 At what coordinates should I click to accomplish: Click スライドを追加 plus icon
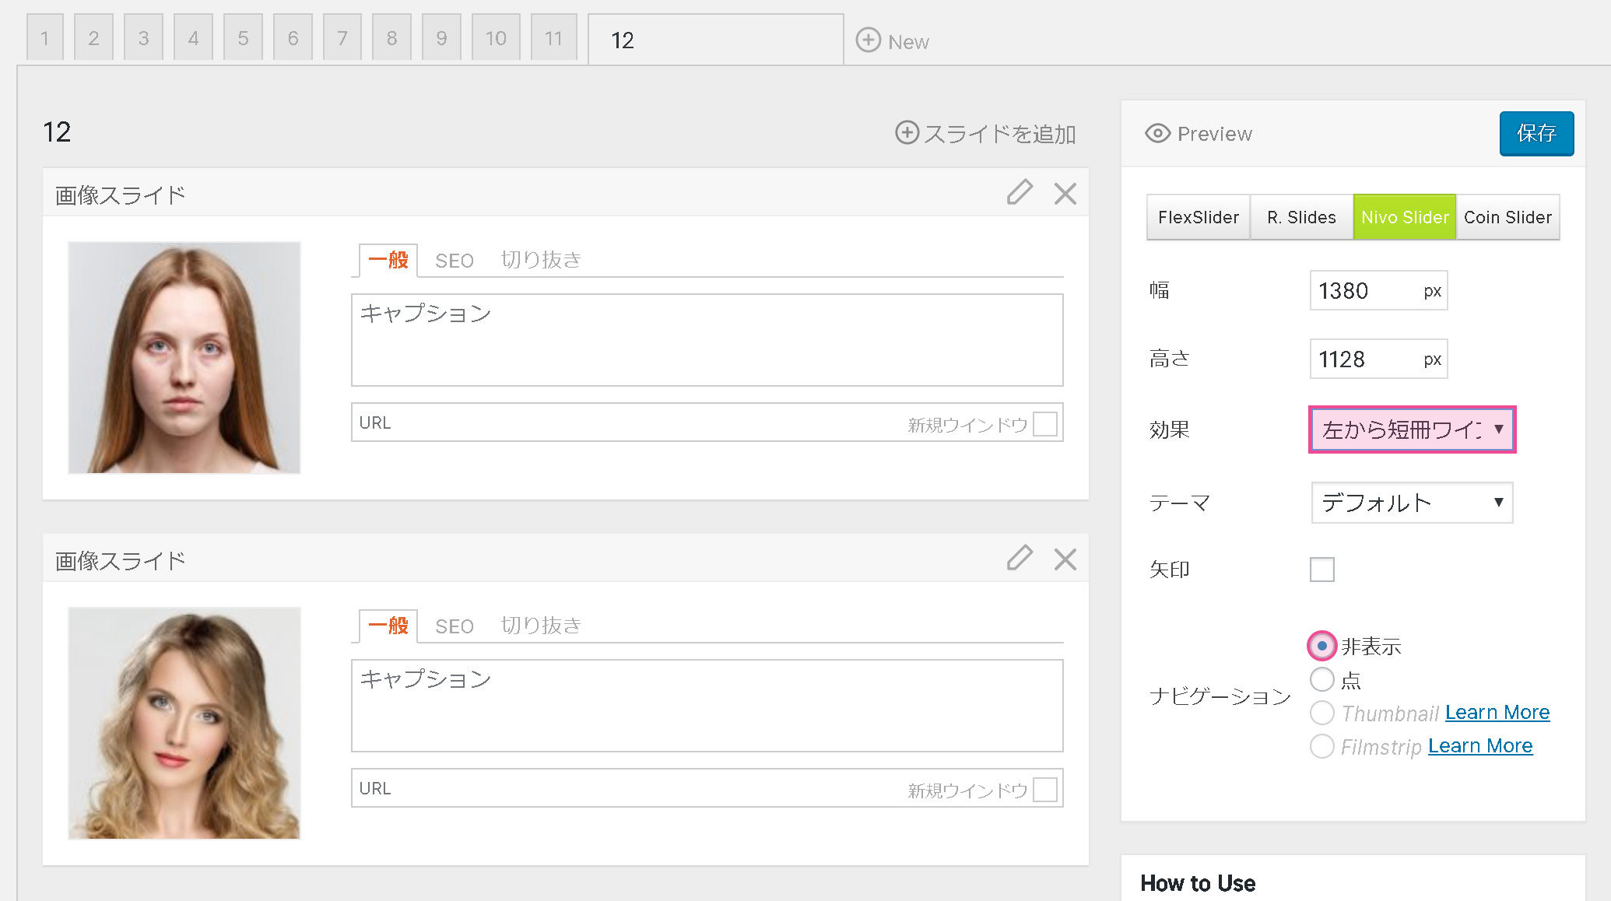pos(907,132)
